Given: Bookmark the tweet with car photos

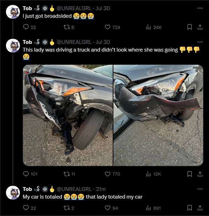Looking at the screenshot, I should click(189, 174).
